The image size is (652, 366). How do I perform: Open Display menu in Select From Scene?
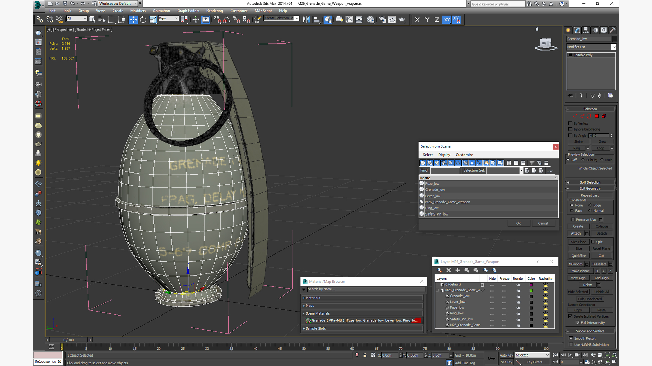coord(444,155)
